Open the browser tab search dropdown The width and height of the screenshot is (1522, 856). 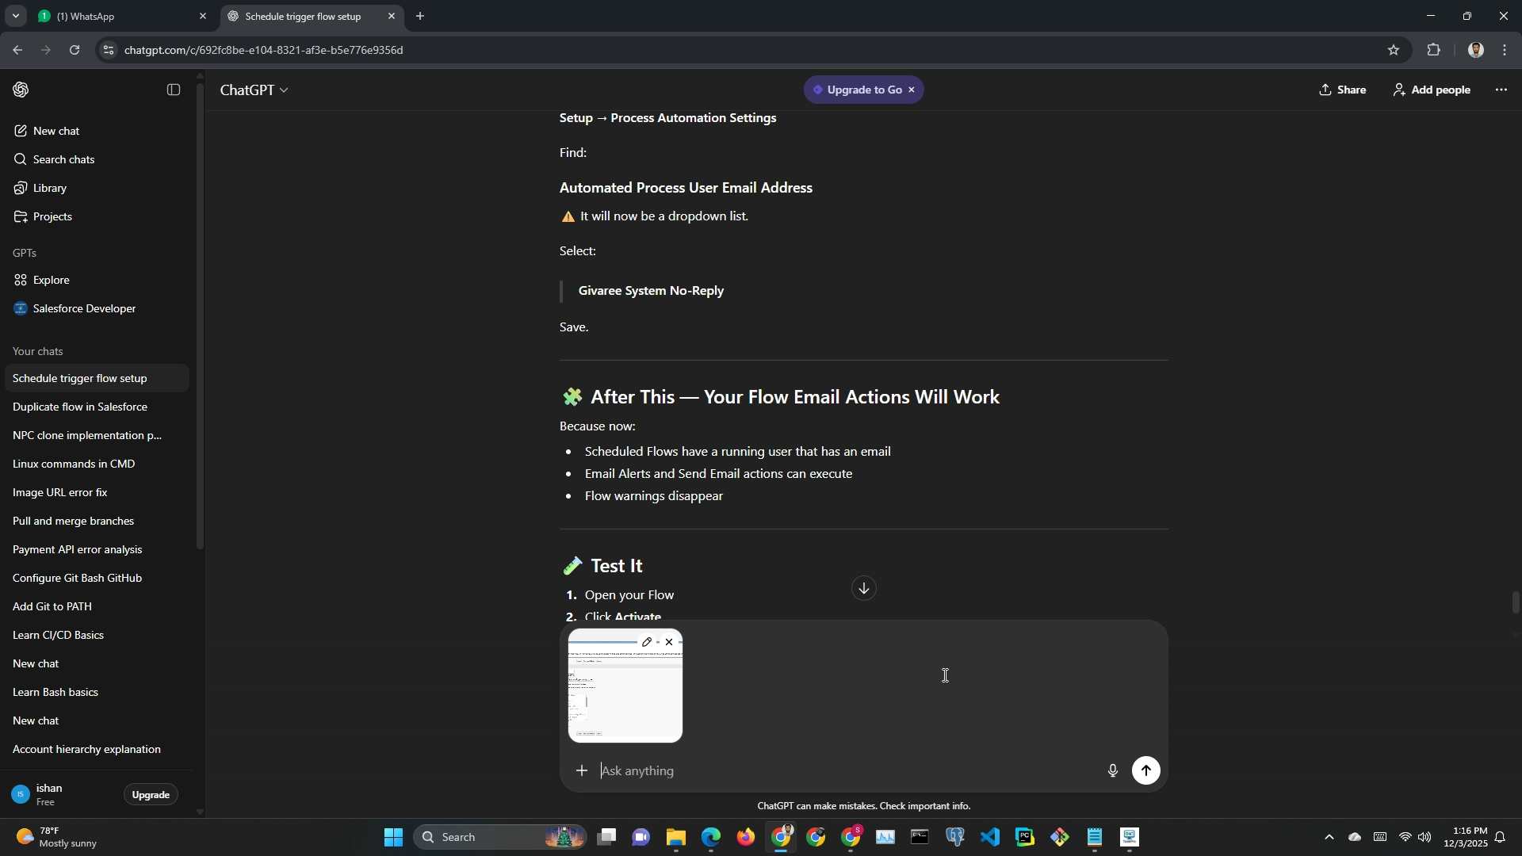coord(15,16)
